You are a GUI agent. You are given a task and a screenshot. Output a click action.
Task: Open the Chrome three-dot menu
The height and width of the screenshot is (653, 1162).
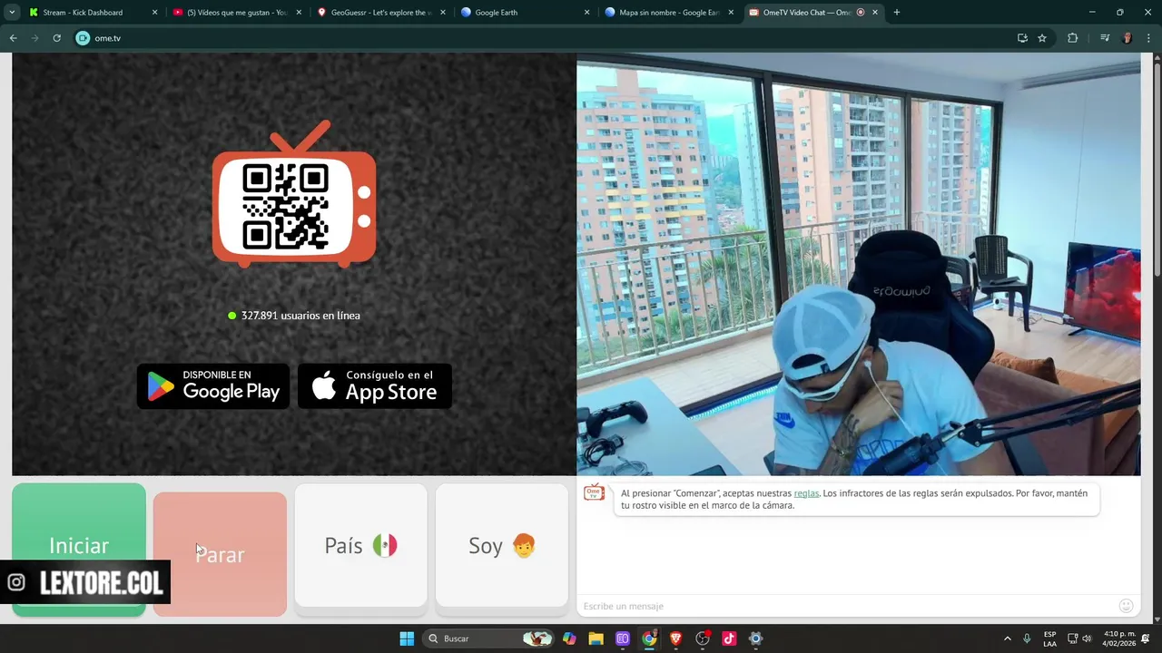pos(1149,38)
